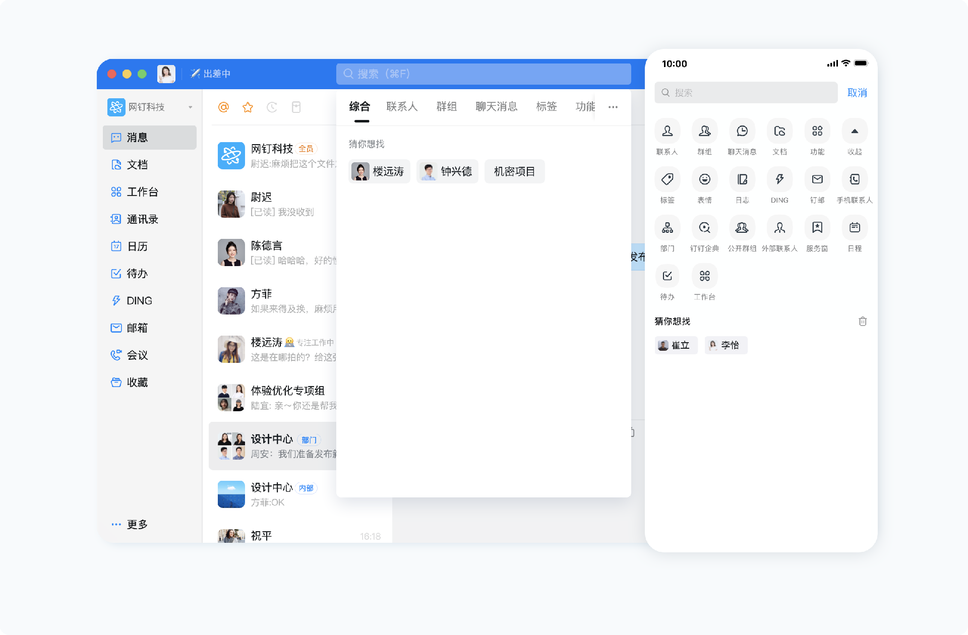The height and width of the screenshot is (635, 968).
Task: Click the star favorites filter icon
Action: pos(248,107)
